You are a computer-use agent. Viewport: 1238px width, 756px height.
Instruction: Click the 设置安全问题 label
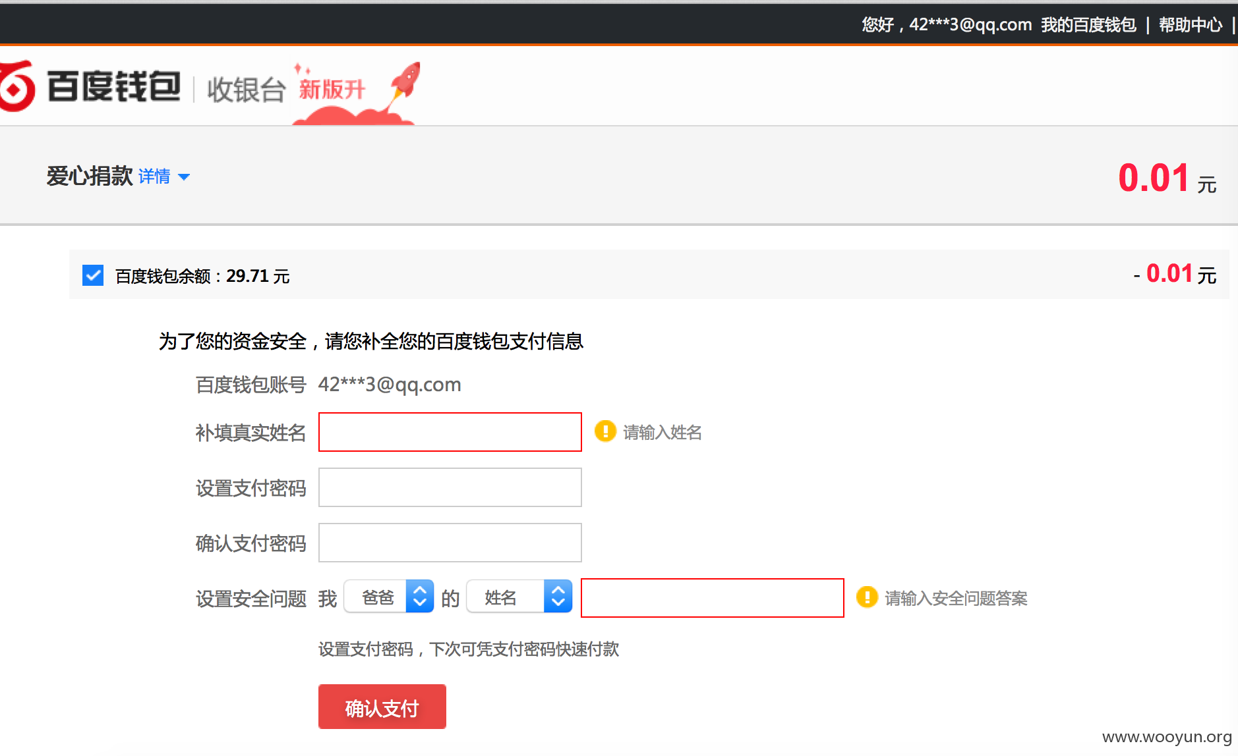(251, 599)
